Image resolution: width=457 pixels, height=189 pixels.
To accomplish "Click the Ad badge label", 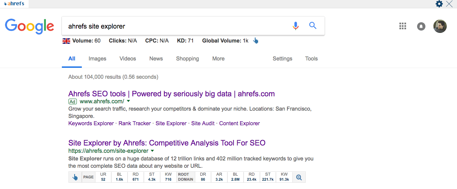I will point(73,101).
